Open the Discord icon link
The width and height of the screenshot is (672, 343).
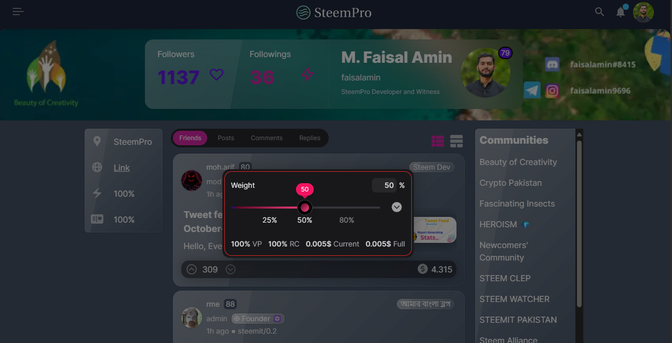tap(552, 64)
